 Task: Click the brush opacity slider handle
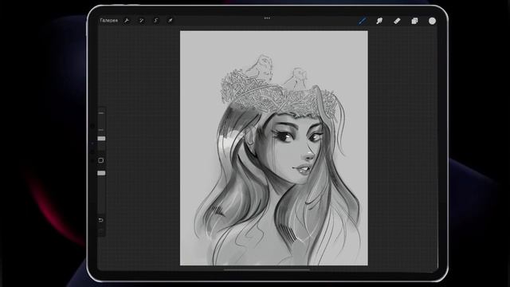coord(101,173)
